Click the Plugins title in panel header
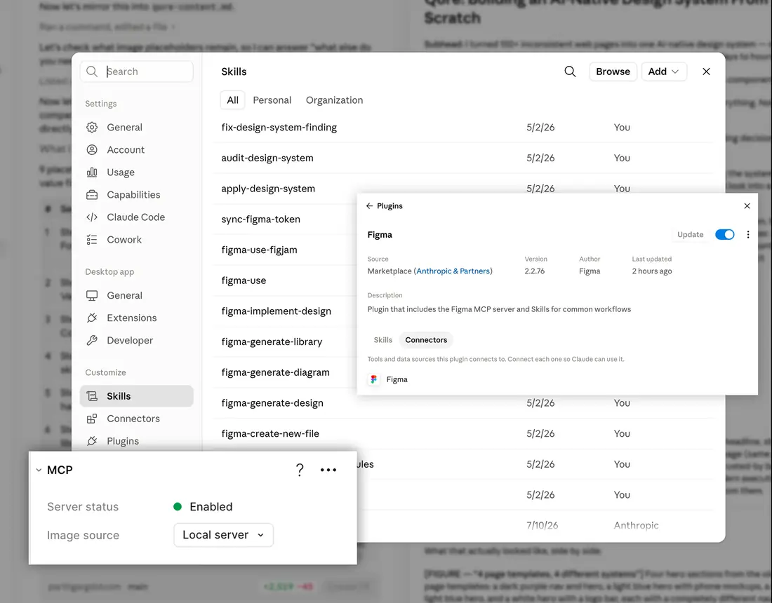 point(390,205)
